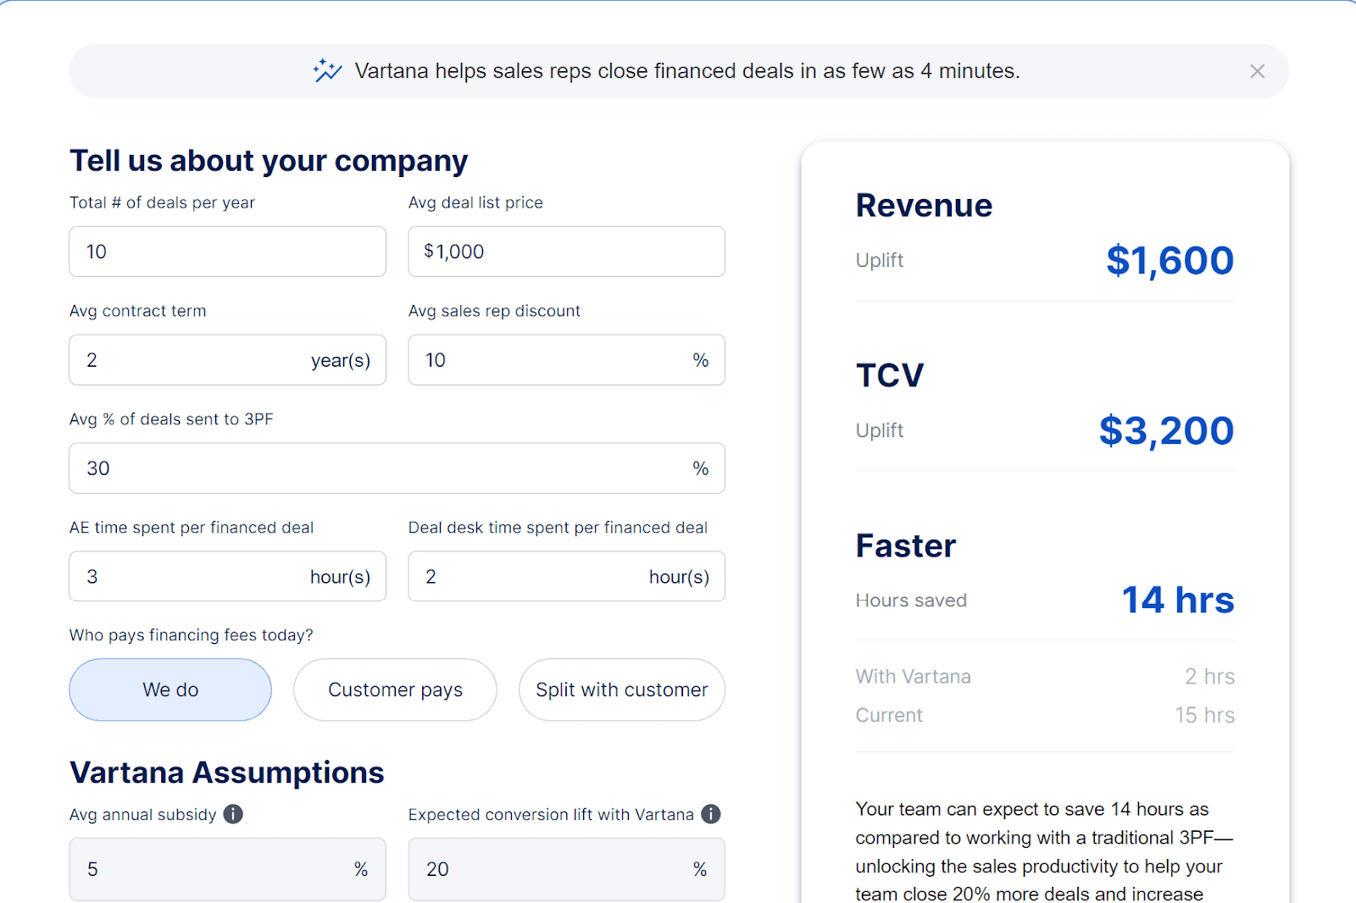Edit the Avg contract term field
This screenshot has height=903, width=1356.
[227, 360]
